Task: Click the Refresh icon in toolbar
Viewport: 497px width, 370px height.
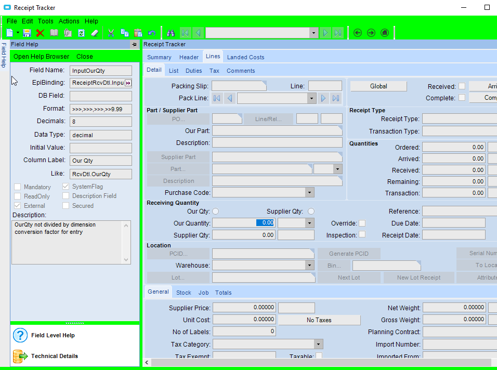Action: 81,33
